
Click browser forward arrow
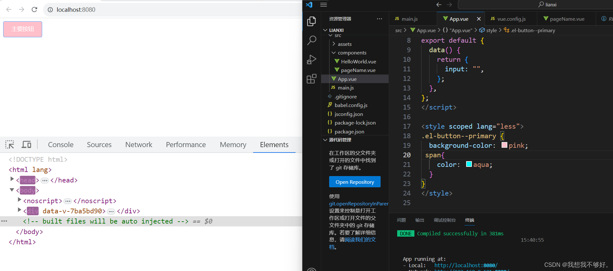(x=21, y=10)
